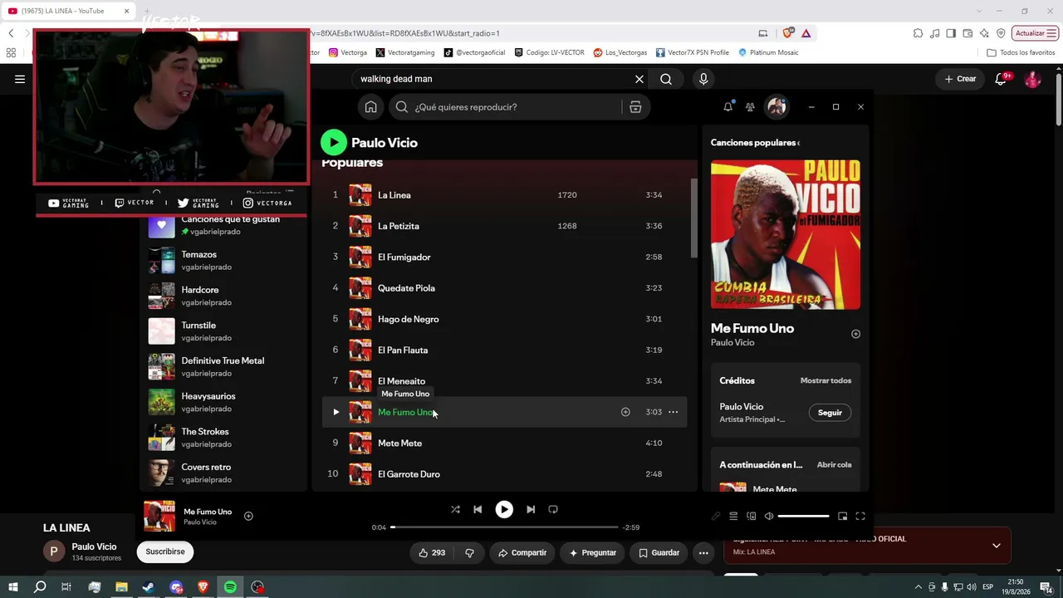Toggle shuffle in the Spotify player
Image resolution: width=1063 pixels, height=598 pixels.
[455, 509]
